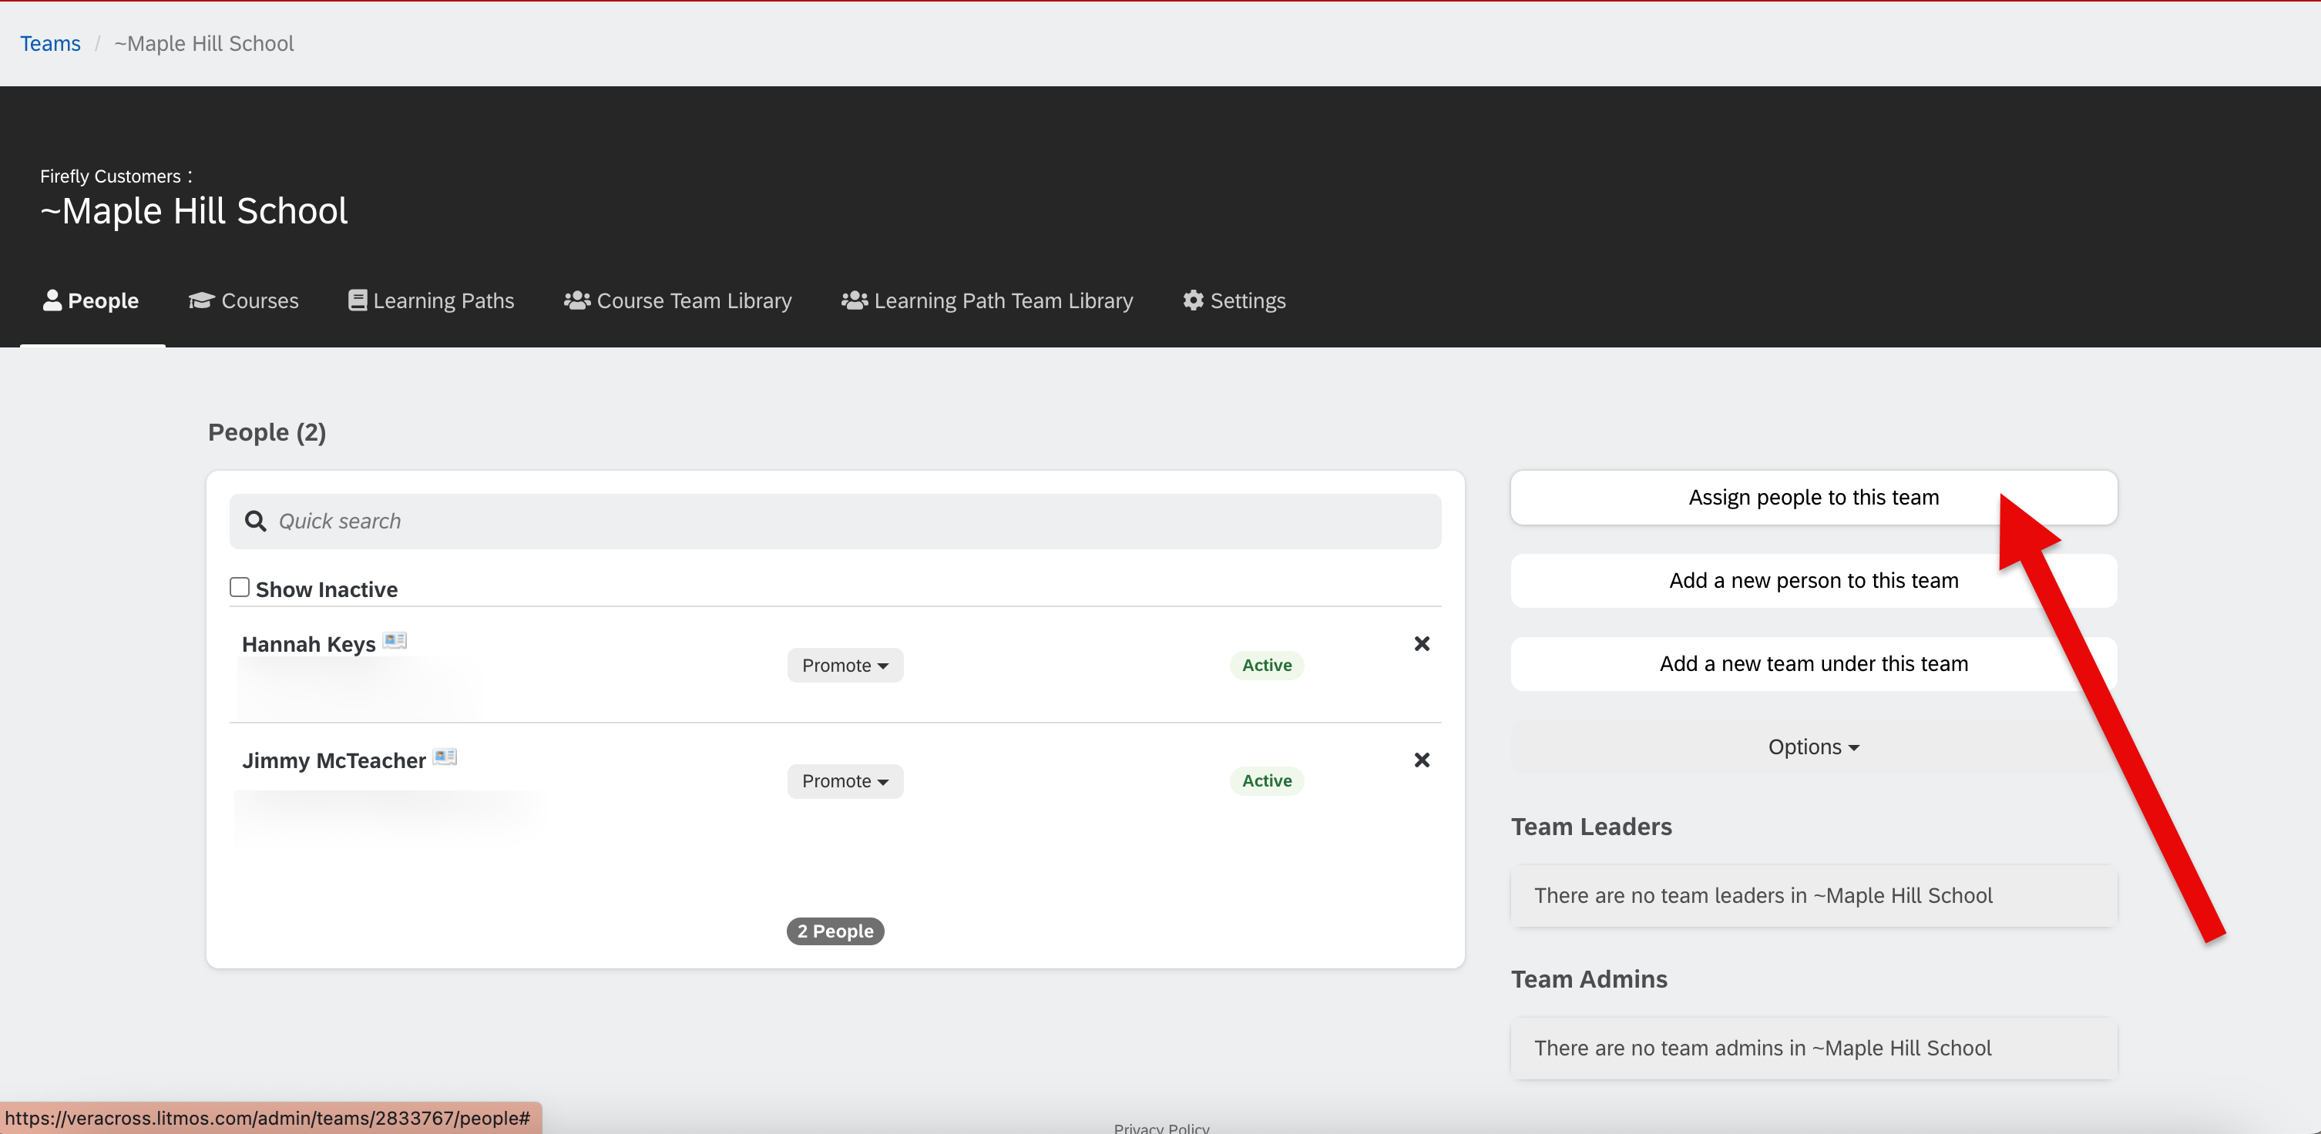Expand the Options dropdown
The width and height of the screenshot is (2321, 1134).
1814,746
